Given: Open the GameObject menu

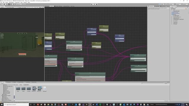Looking at the screenshot, I should click(x=11, y=2).
